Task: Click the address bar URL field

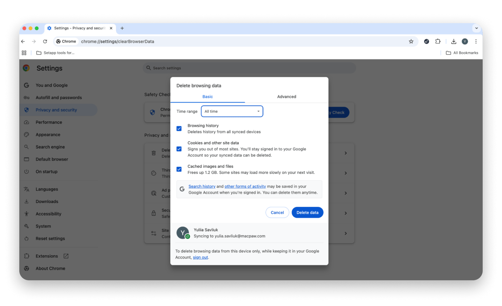Action: (x=225, y=41)
